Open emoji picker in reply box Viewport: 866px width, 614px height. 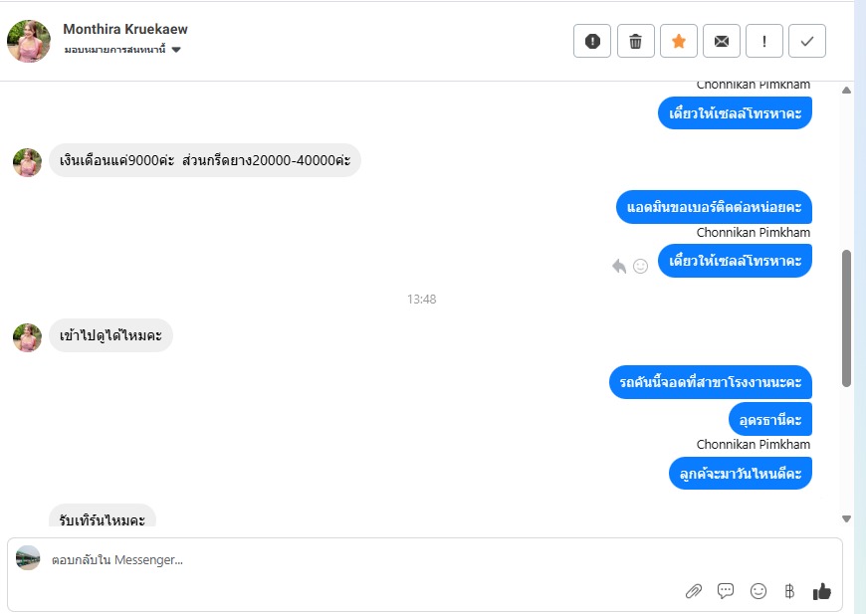pos(758,591)
